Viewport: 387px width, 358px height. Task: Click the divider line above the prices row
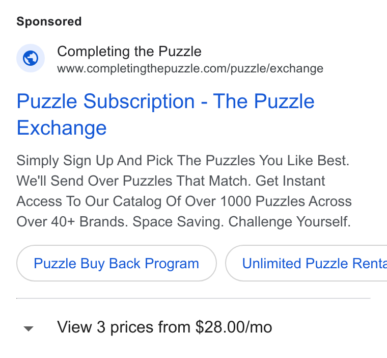(x=193, y=298)
